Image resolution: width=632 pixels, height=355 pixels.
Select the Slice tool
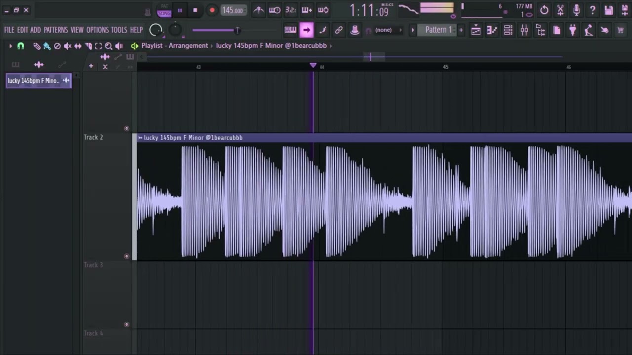[88, 46]
